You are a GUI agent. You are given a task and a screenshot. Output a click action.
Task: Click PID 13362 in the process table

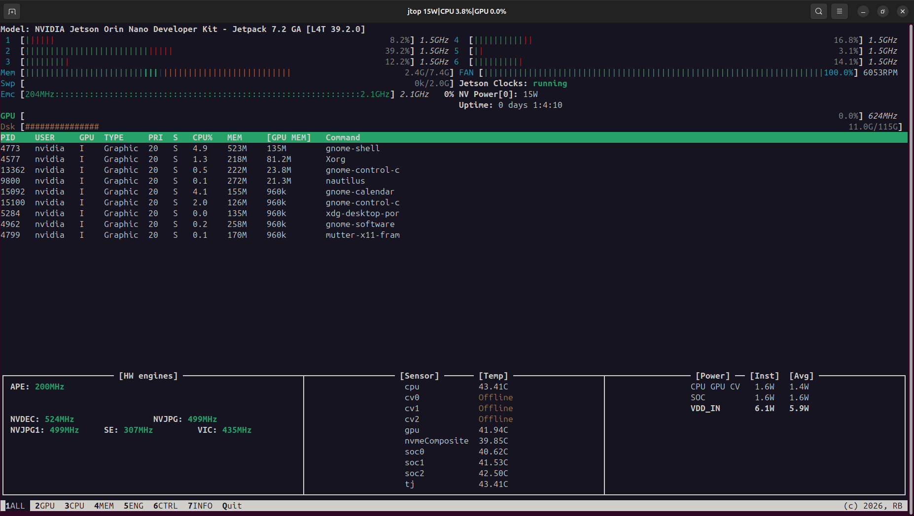(13, 170)
